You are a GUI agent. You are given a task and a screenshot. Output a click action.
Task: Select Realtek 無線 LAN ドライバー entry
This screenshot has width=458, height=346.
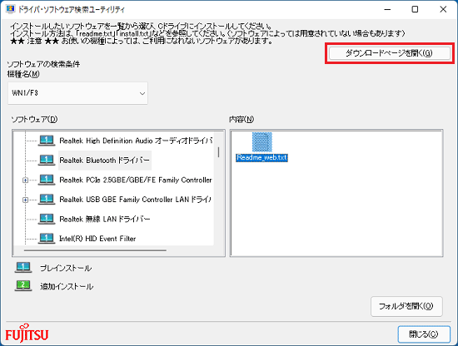tap(105, 219)
